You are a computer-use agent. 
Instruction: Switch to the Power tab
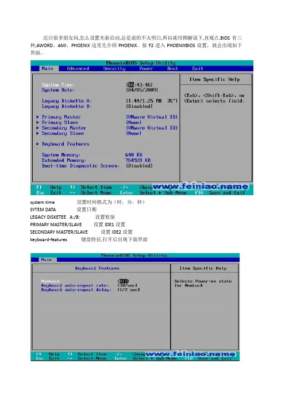coord(146,69)
